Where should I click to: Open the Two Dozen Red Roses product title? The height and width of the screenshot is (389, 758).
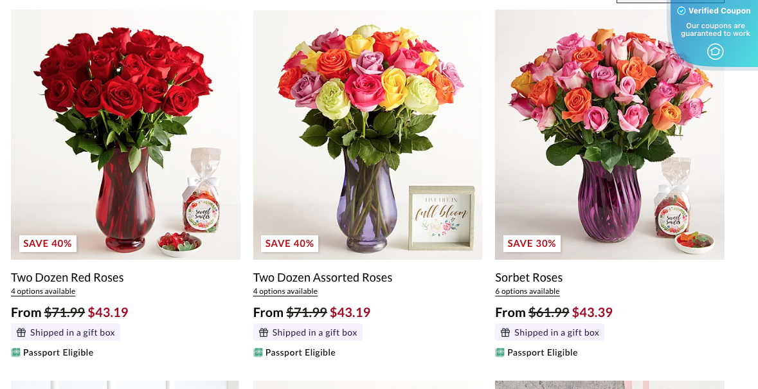tap(67, 278)
